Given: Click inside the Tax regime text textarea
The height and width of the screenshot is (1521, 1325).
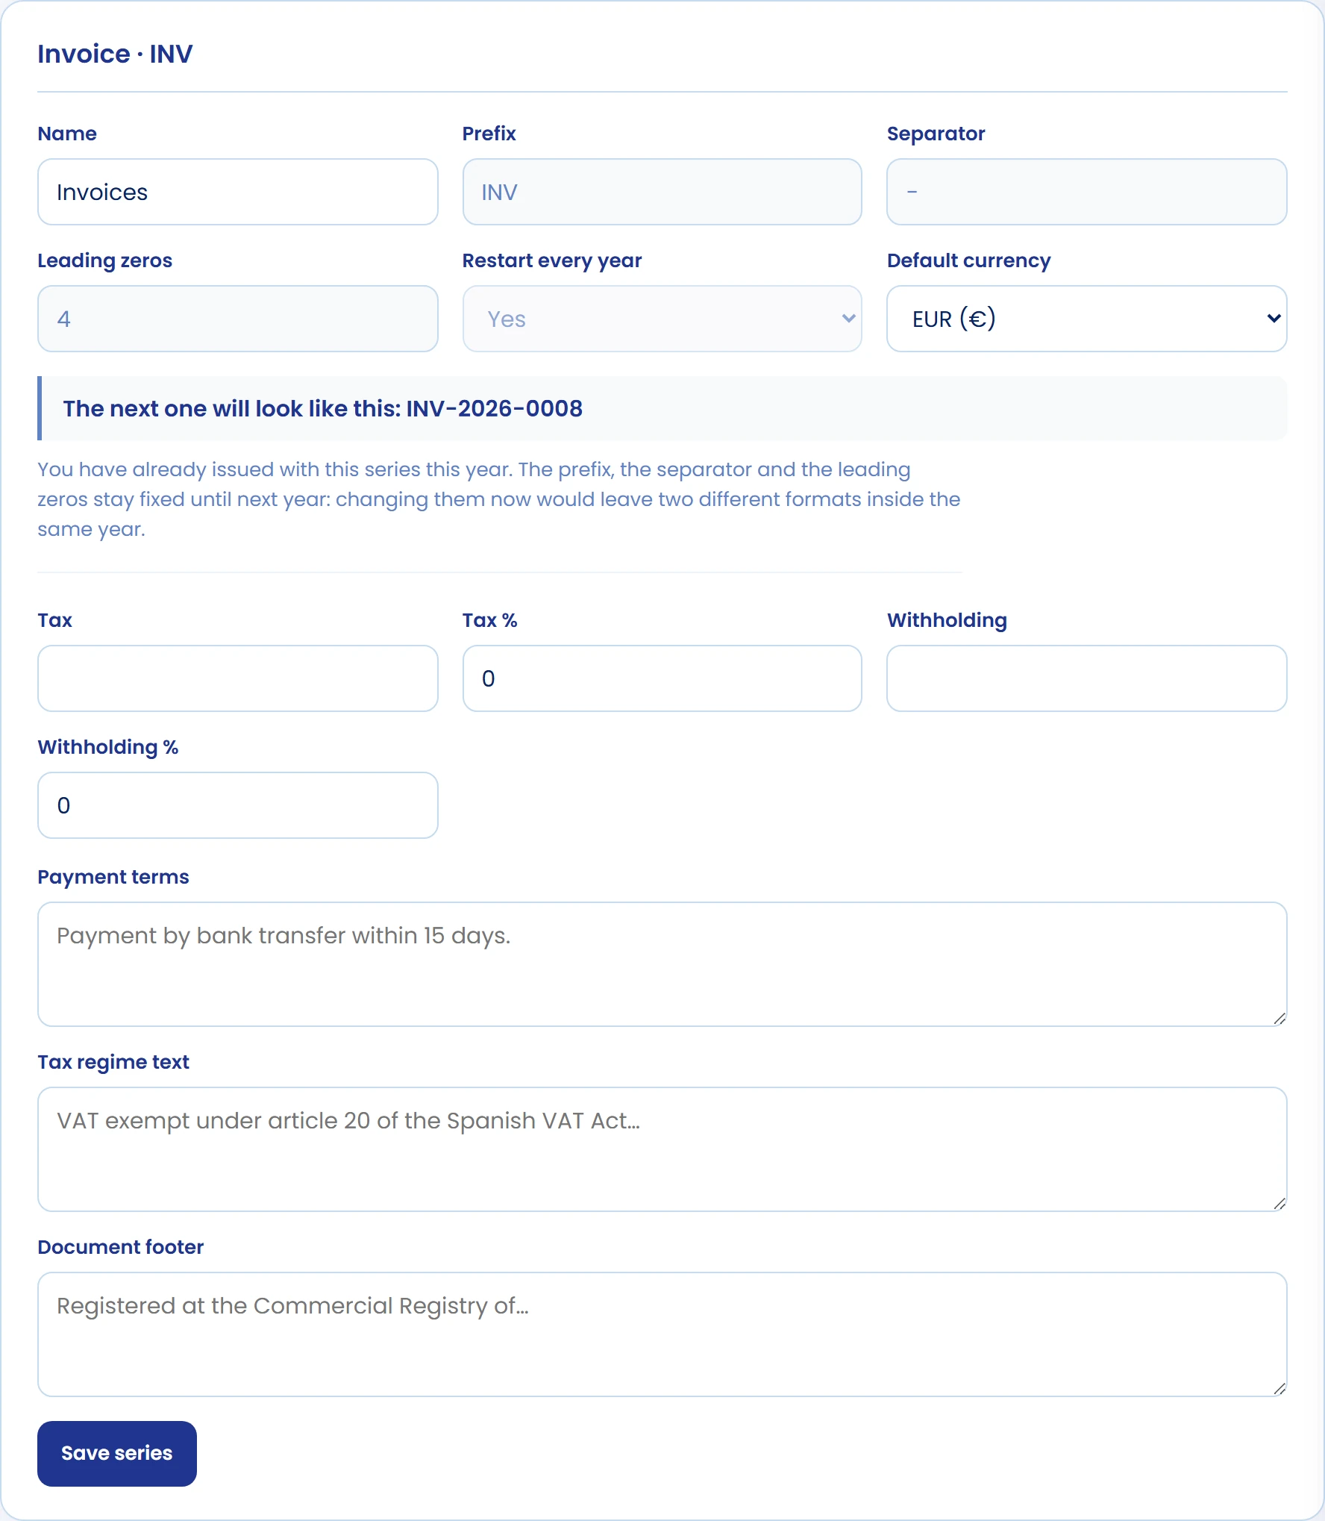Looking at the screenshot, I should click(x=662, y=1149).
